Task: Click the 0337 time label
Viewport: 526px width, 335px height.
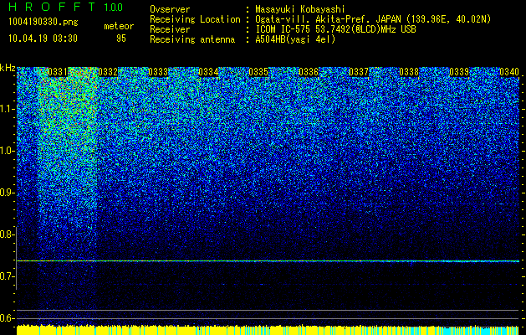Action: pyautogui.click(x=359, y=72)
